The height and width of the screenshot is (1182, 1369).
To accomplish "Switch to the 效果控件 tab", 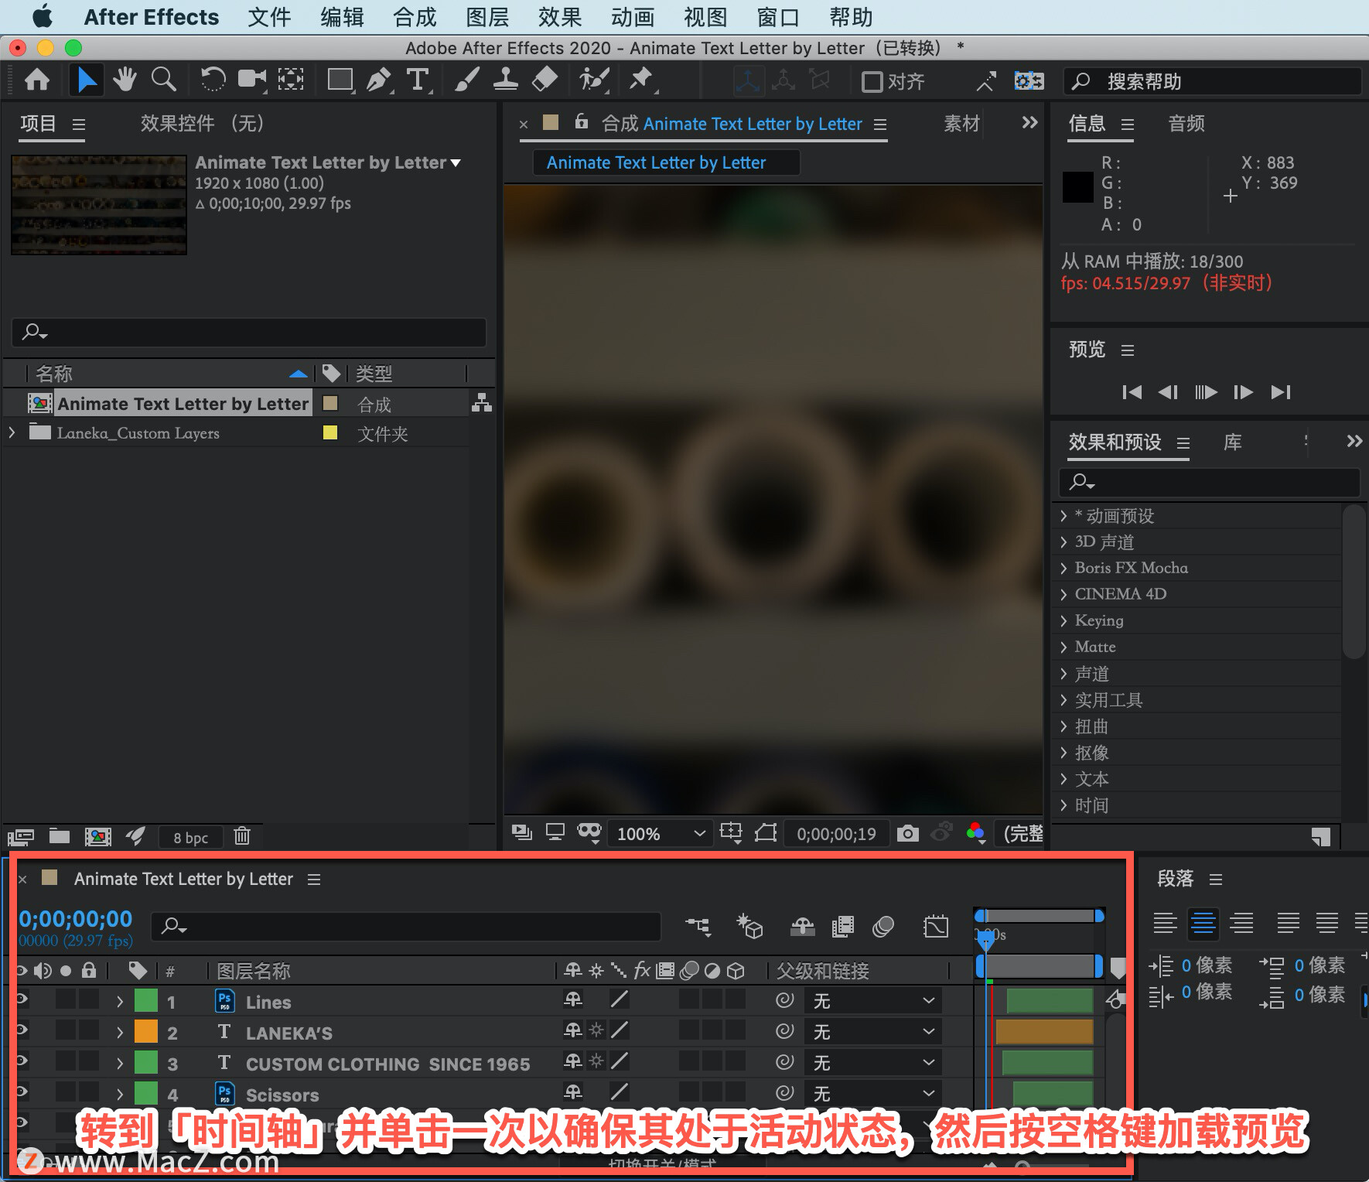I will (x=202, y=124).
